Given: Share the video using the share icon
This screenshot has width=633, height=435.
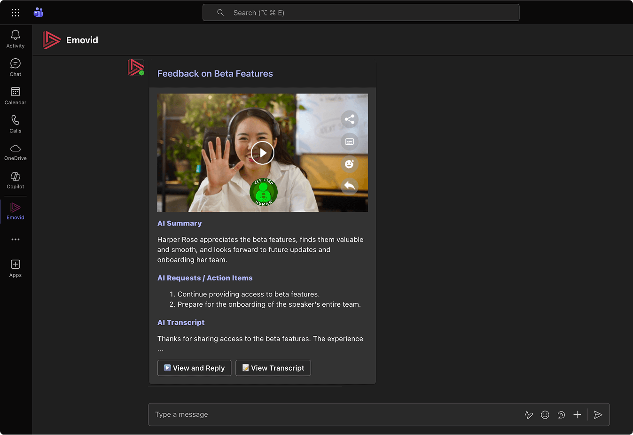Looking at the screenshot, I should 350,119.
